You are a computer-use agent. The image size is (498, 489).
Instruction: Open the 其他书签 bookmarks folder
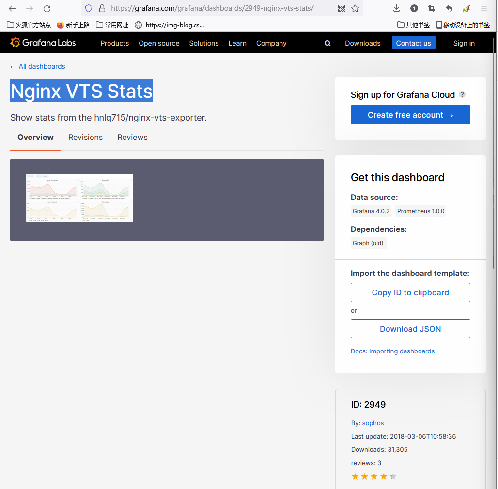coord(414,25)
